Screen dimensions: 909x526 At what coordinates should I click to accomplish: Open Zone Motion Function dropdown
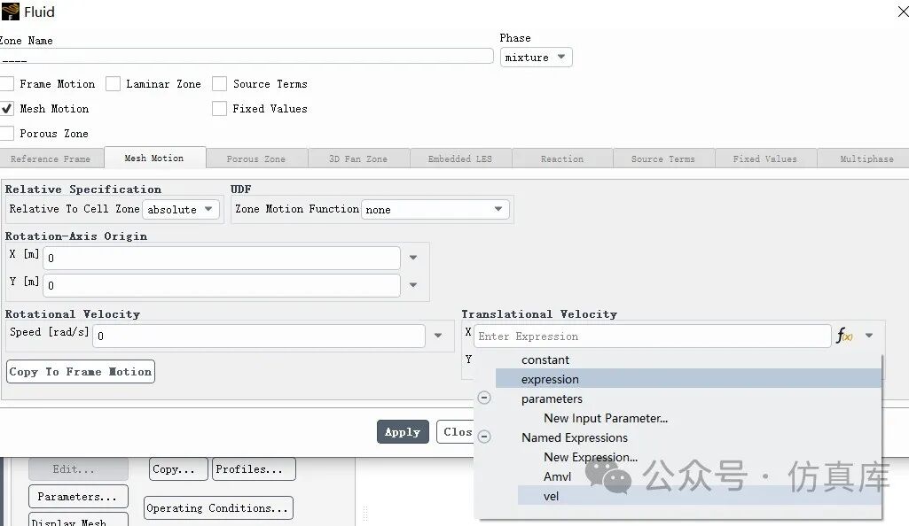click(435, 210)
